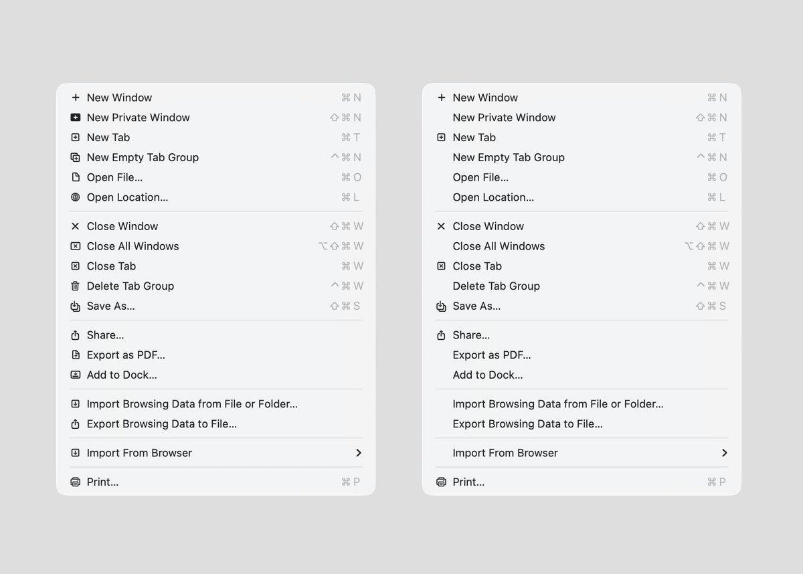Click the New Tab icon in right menu

(441, 138)
